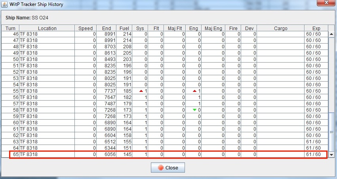This screenshot has height=179, width=337.
Task: Click End value 8613 on turn 49
Action: coord(110,53)
